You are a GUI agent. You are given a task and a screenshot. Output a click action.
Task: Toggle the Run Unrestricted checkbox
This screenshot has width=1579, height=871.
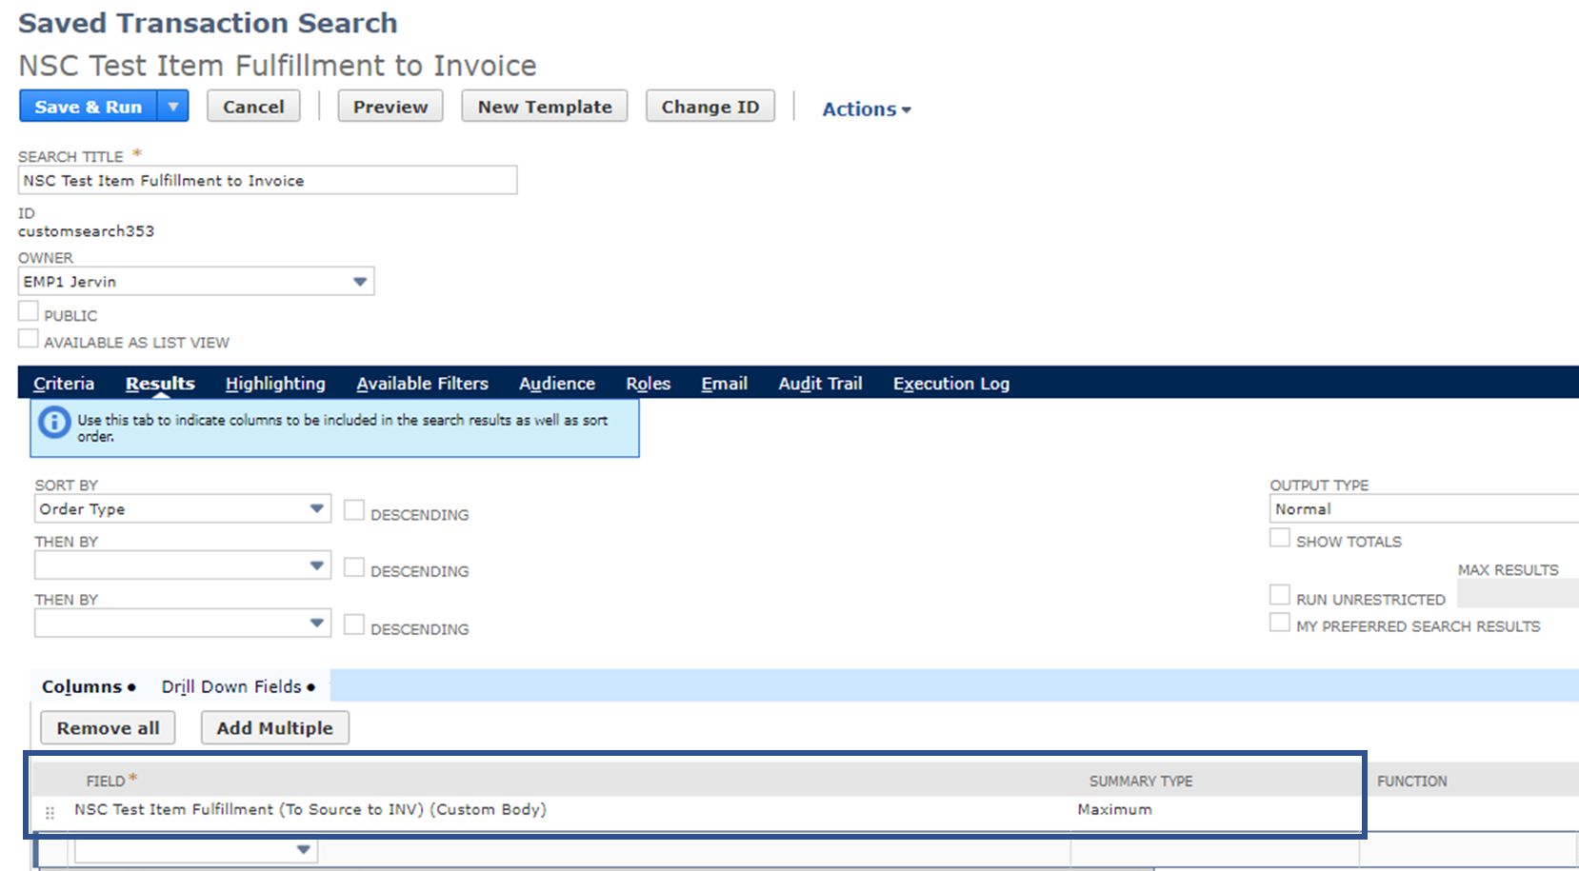click(1280, 595)
